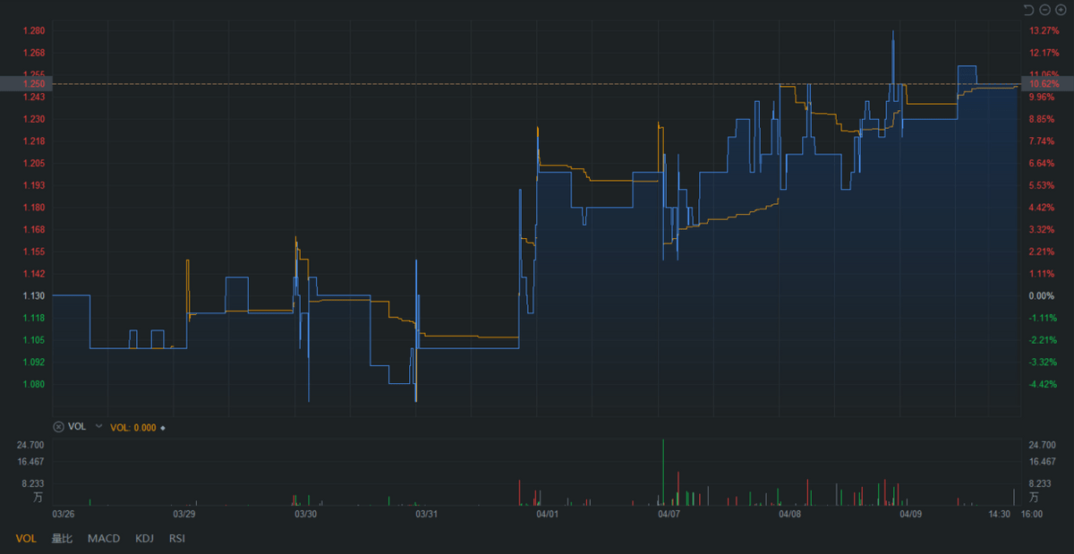Switch to the KDJ indicator tab

point(144,538)
